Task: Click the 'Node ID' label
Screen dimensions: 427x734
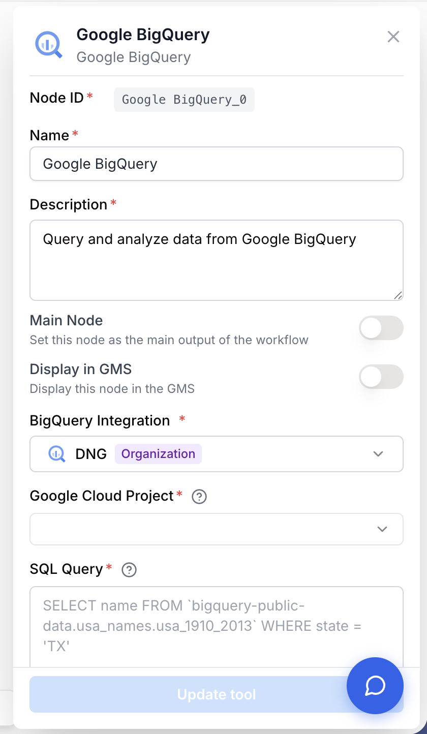Action: pyautogui.click(x=56, y=98)
